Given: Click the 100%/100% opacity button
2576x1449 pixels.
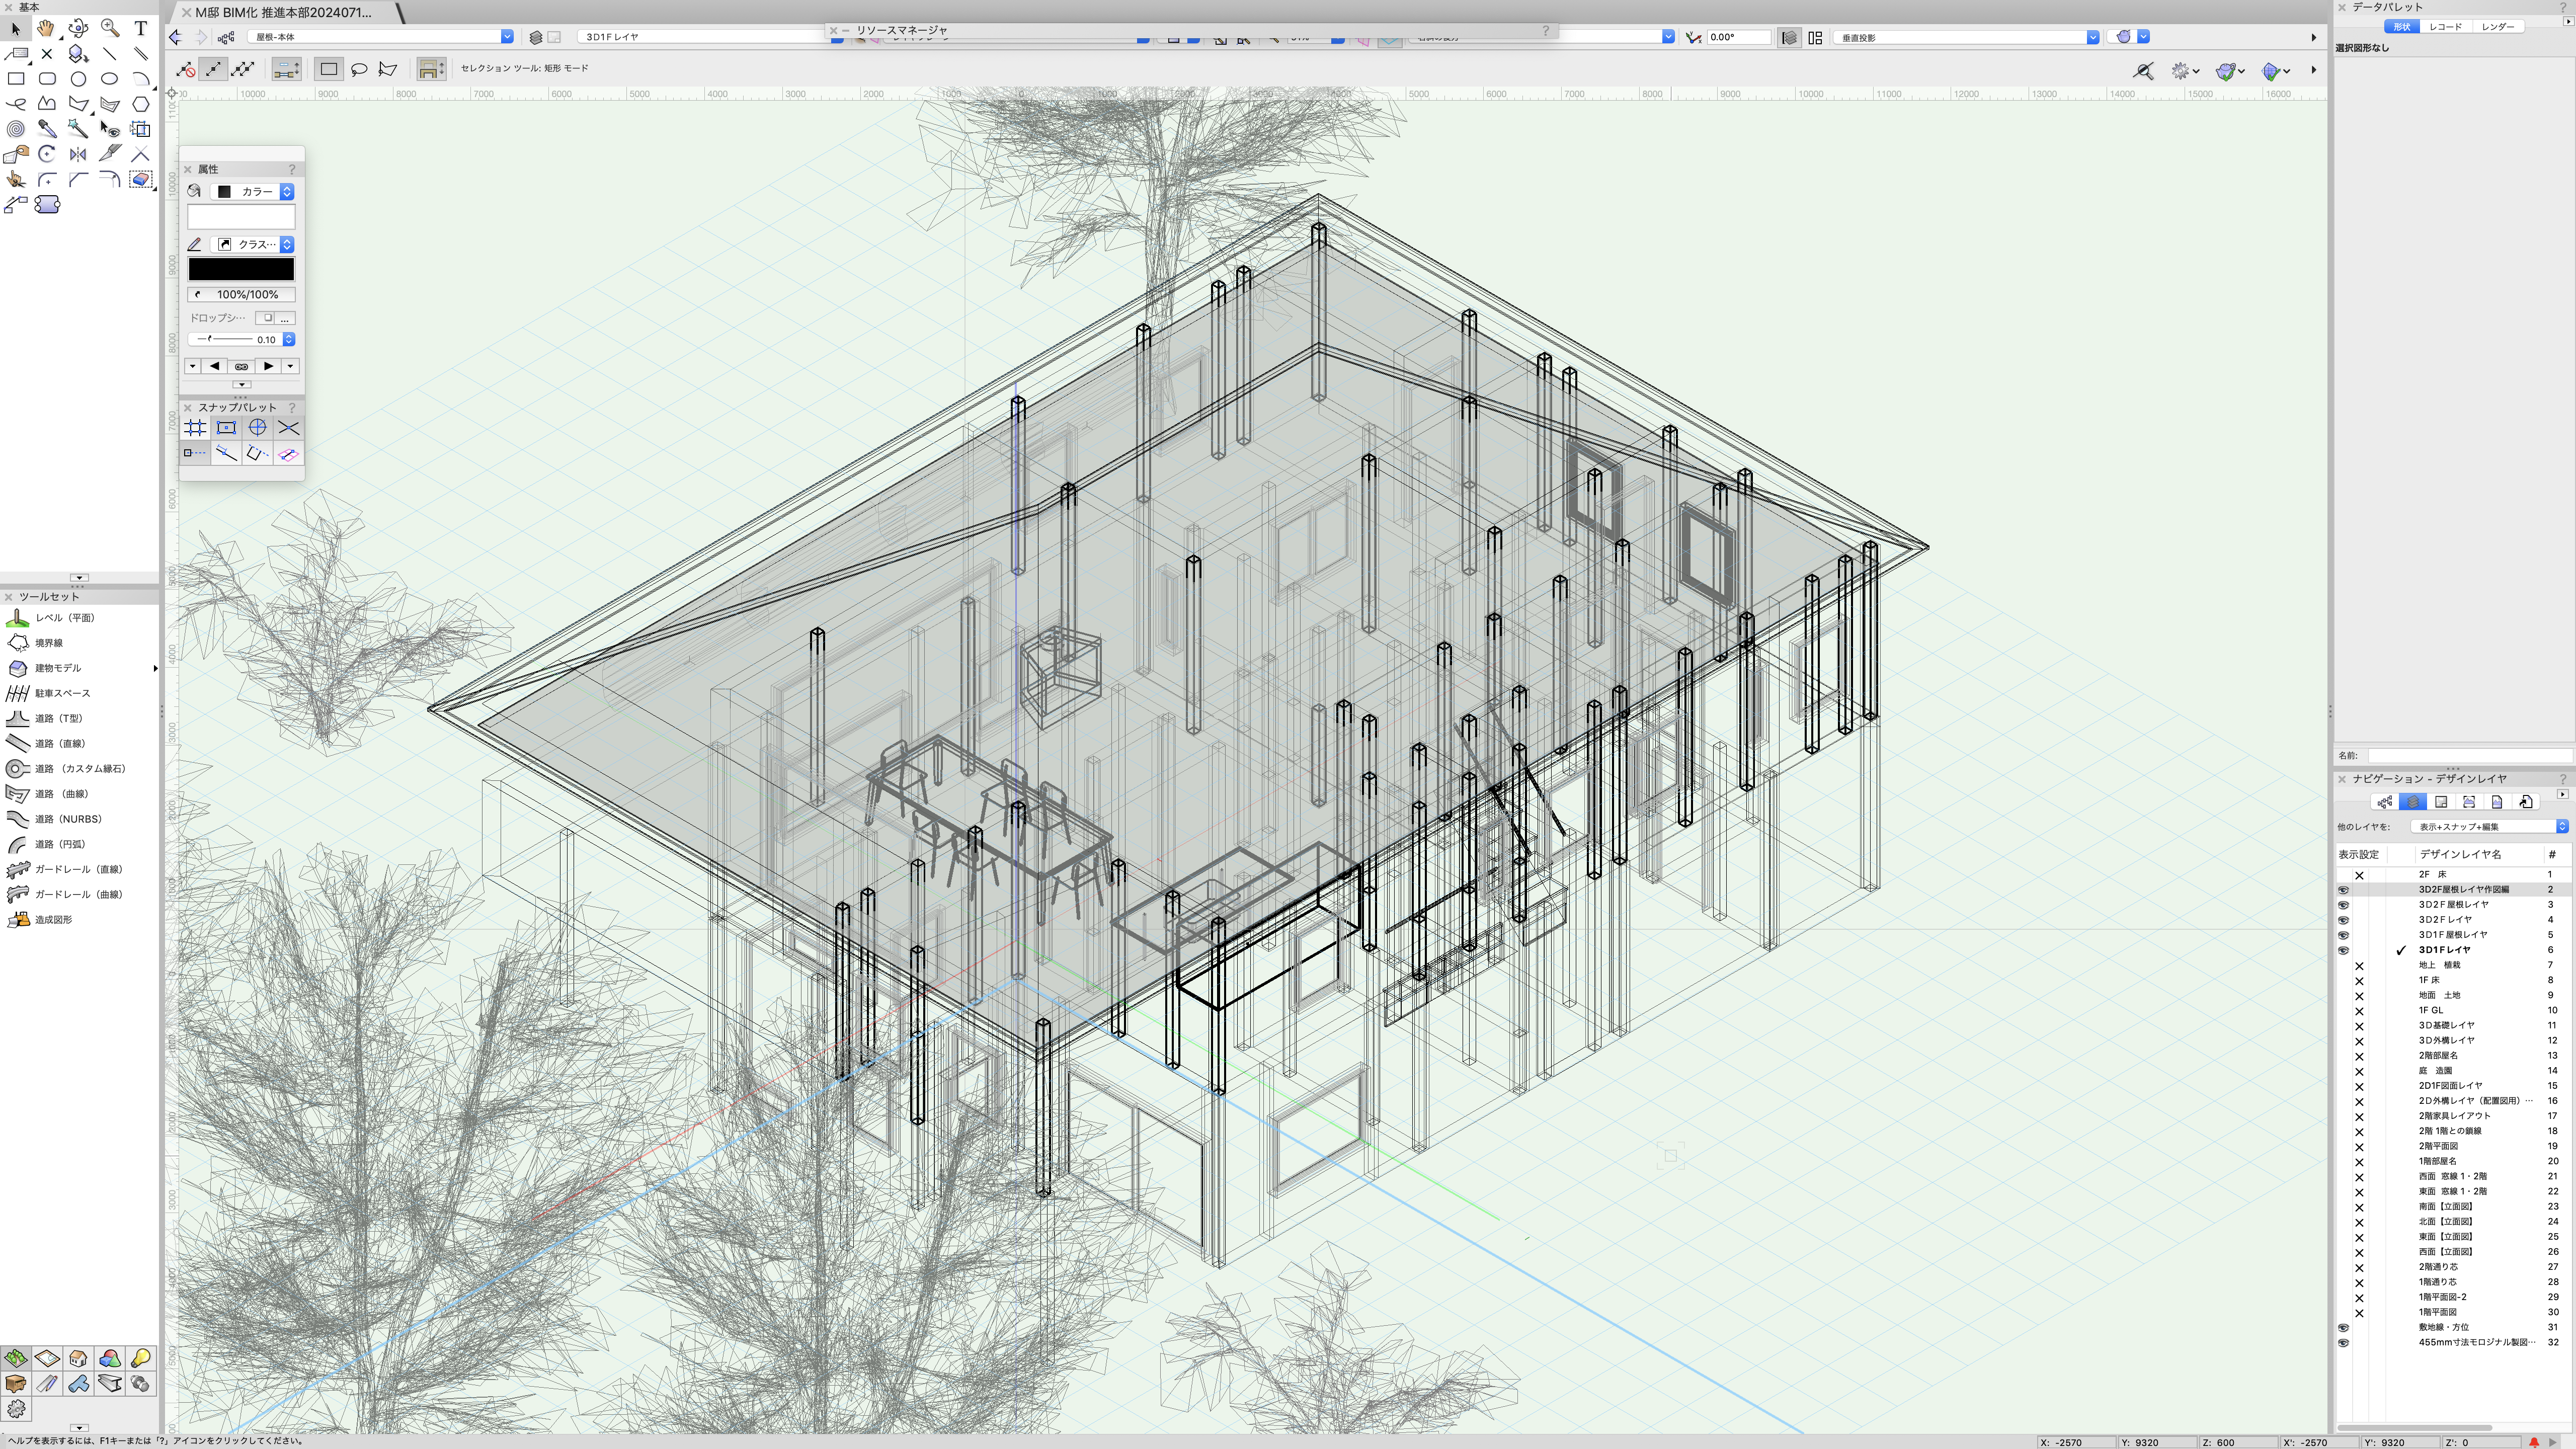Looking at the screenshot, I should [241, 295].
